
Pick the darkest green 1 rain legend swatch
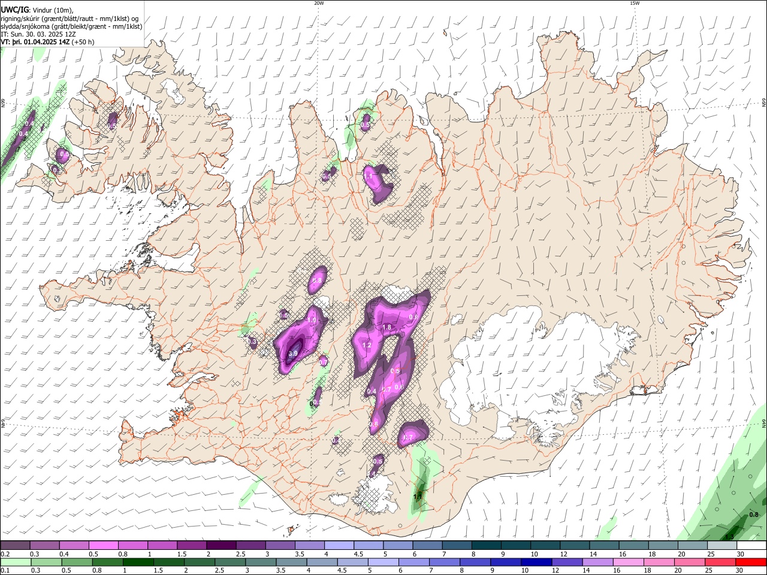[x=138, y=562]
